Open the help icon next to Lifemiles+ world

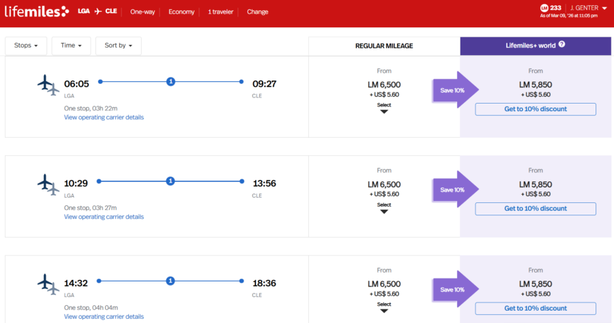click(561, 44)
